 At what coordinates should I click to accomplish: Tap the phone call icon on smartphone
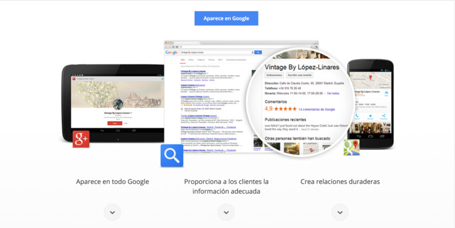pyautogui.click(x=357, y=116)
